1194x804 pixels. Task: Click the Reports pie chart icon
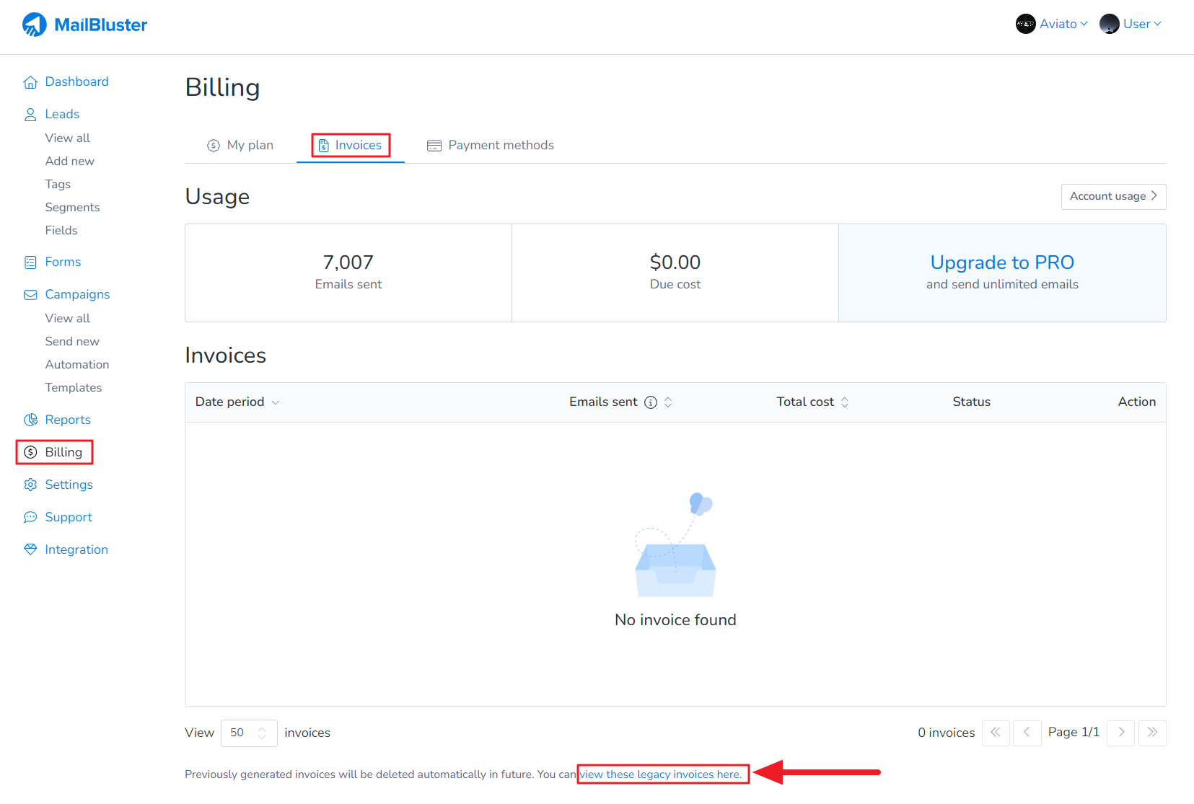point(30,420)
